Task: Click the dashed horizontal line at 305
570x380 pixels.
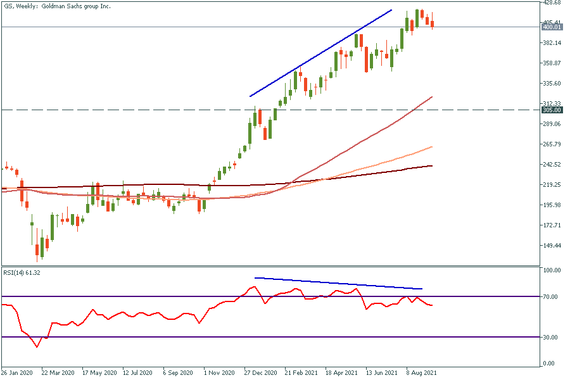Action: (x=127, y=110)
